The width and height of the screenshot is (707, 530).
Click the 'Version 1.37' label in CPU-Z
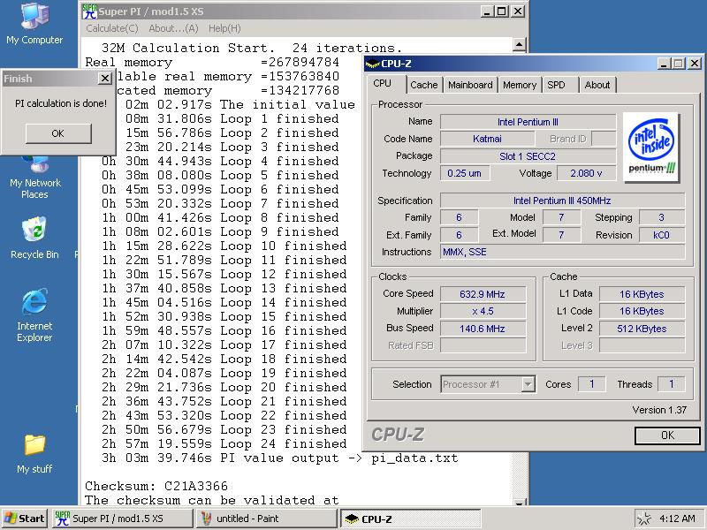point(659,410)
